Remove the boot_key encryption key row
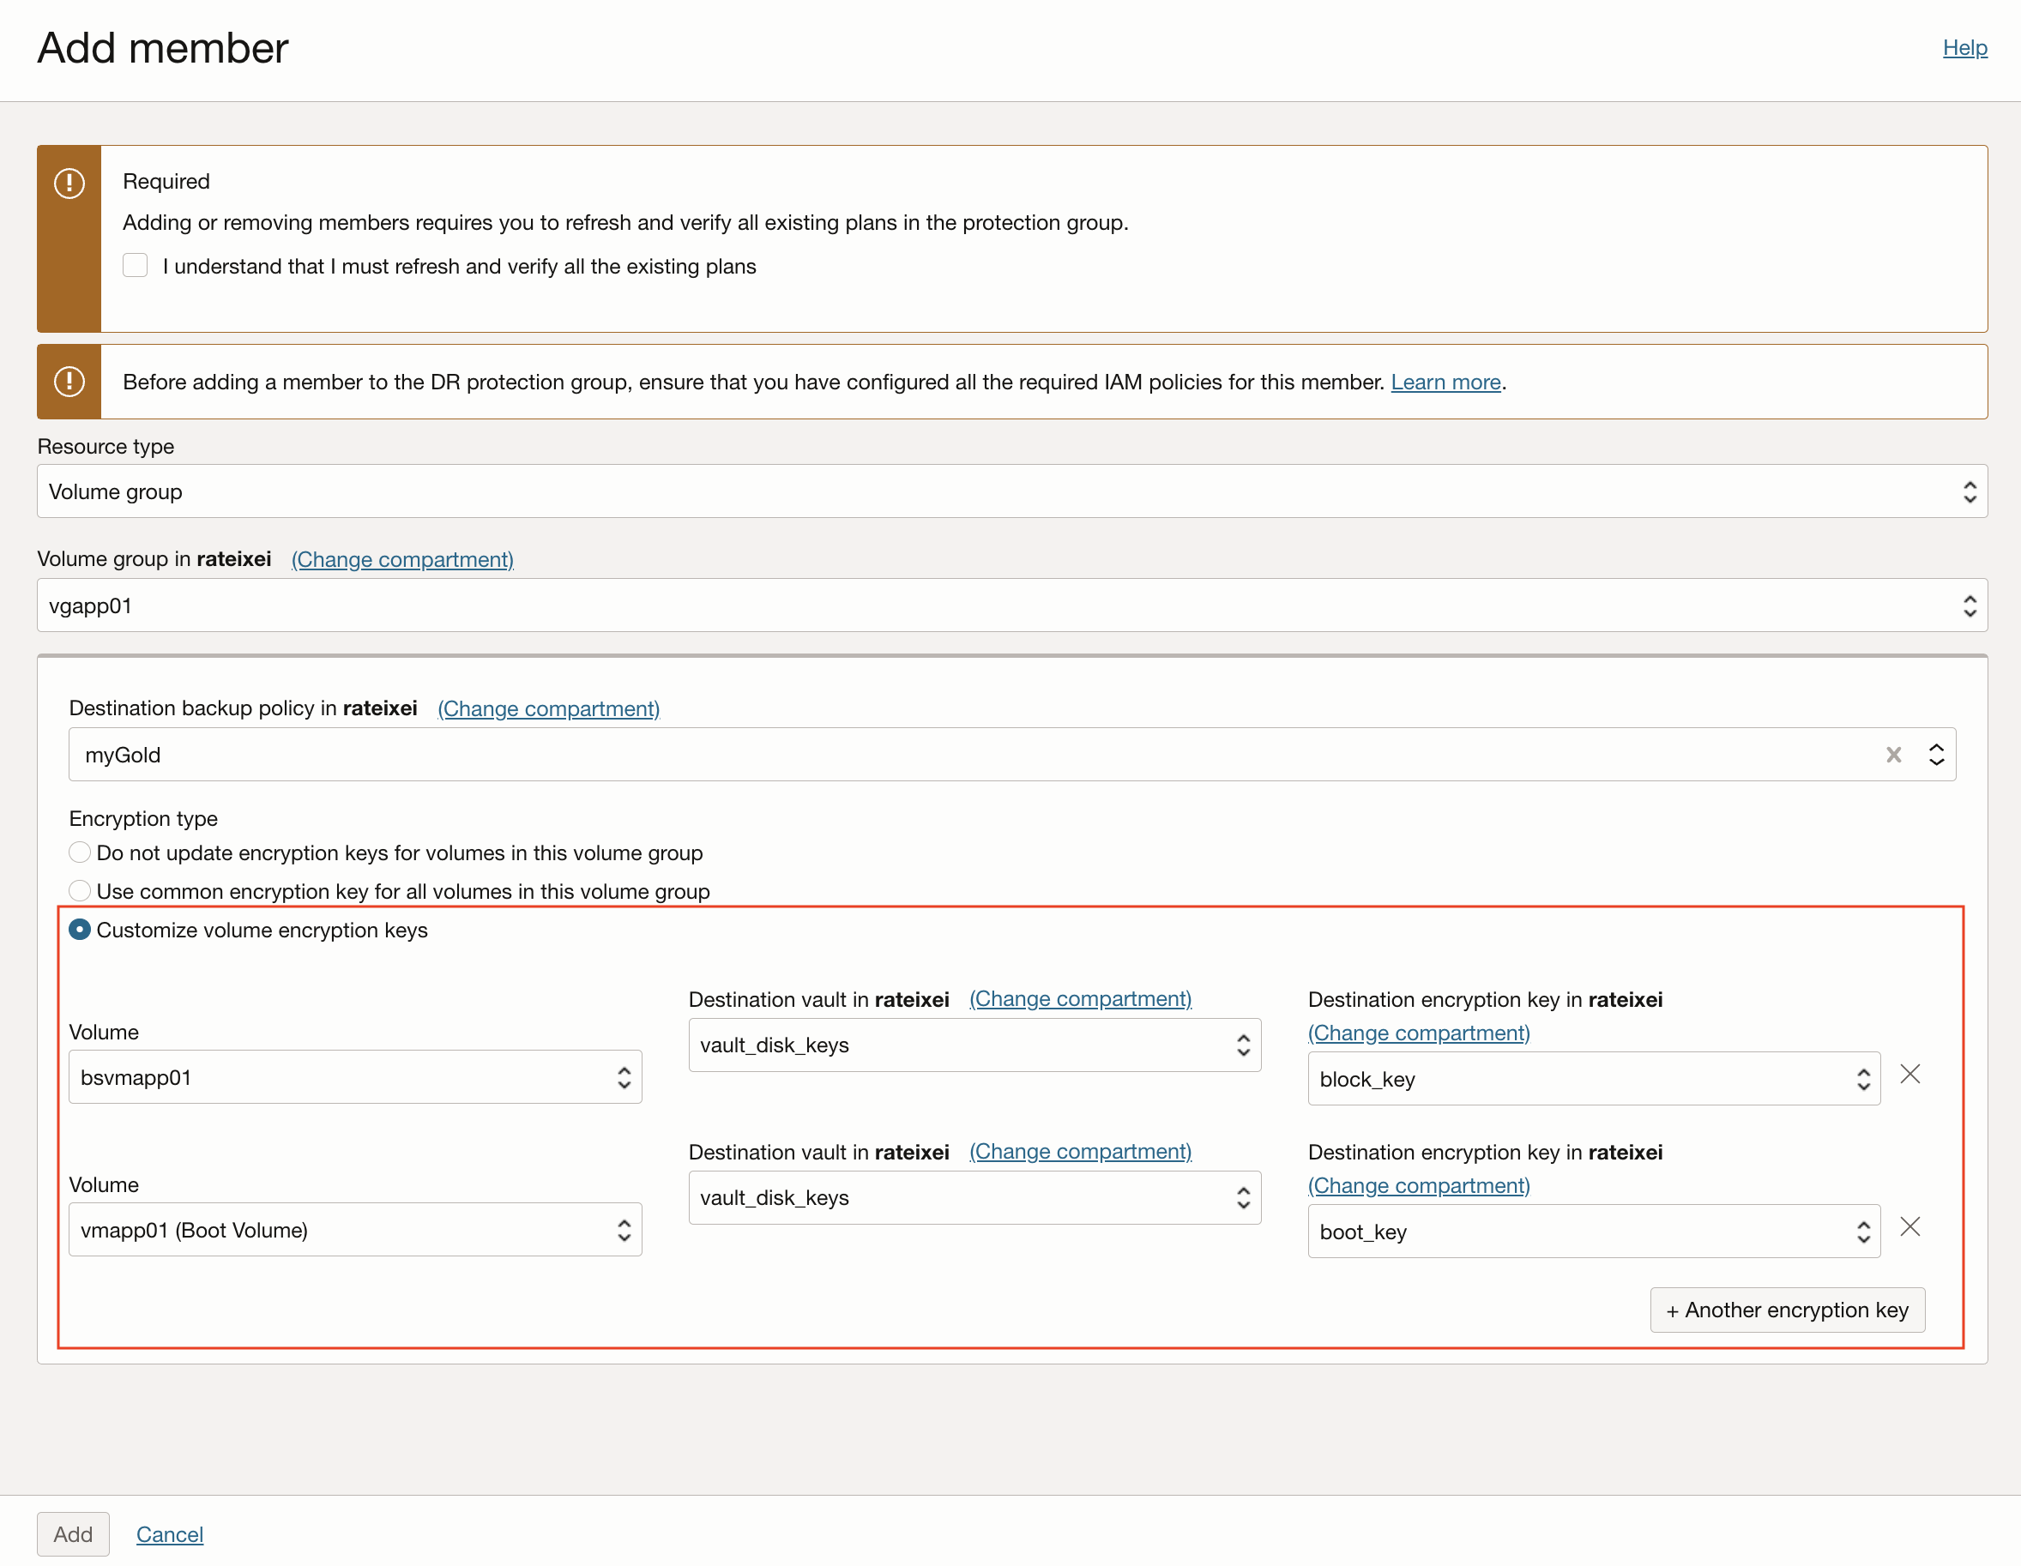The width and height of the screenshot is (2021, 1566). coord(1910,1226)
